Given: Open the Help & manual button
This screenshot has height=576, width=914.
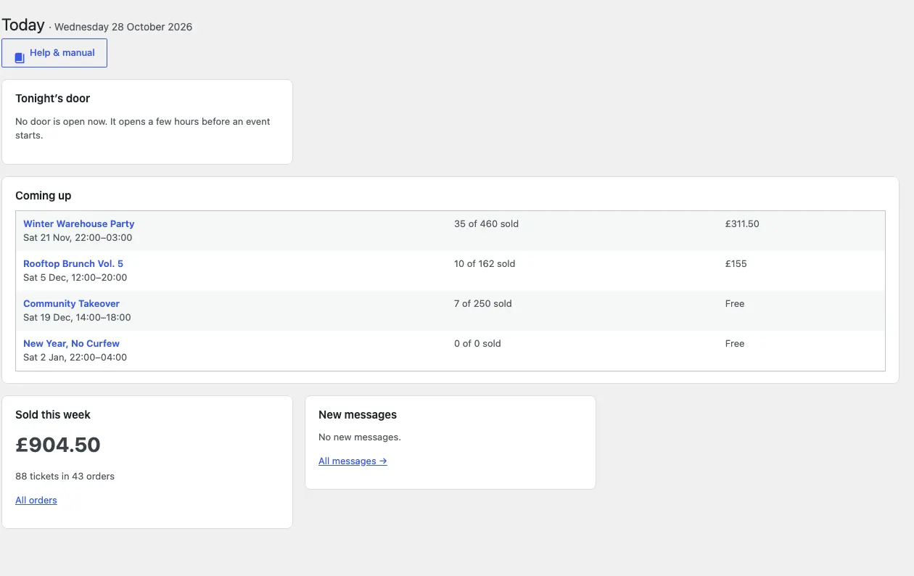Looking at the screenshot, I should (x=54, y=53).
